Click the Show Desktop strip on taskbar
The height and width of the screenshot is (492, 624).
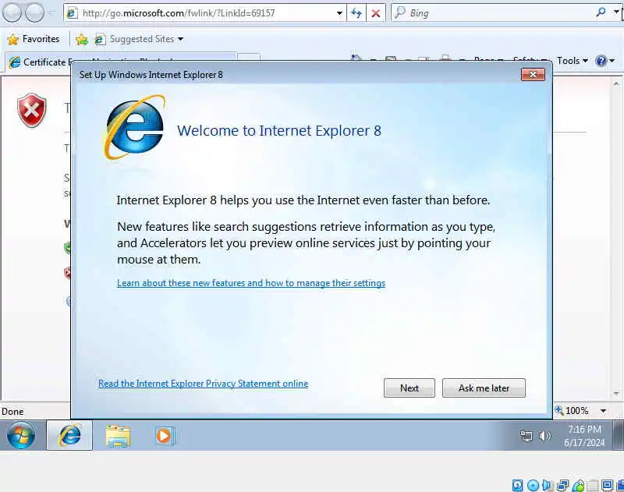pos(619,435)
